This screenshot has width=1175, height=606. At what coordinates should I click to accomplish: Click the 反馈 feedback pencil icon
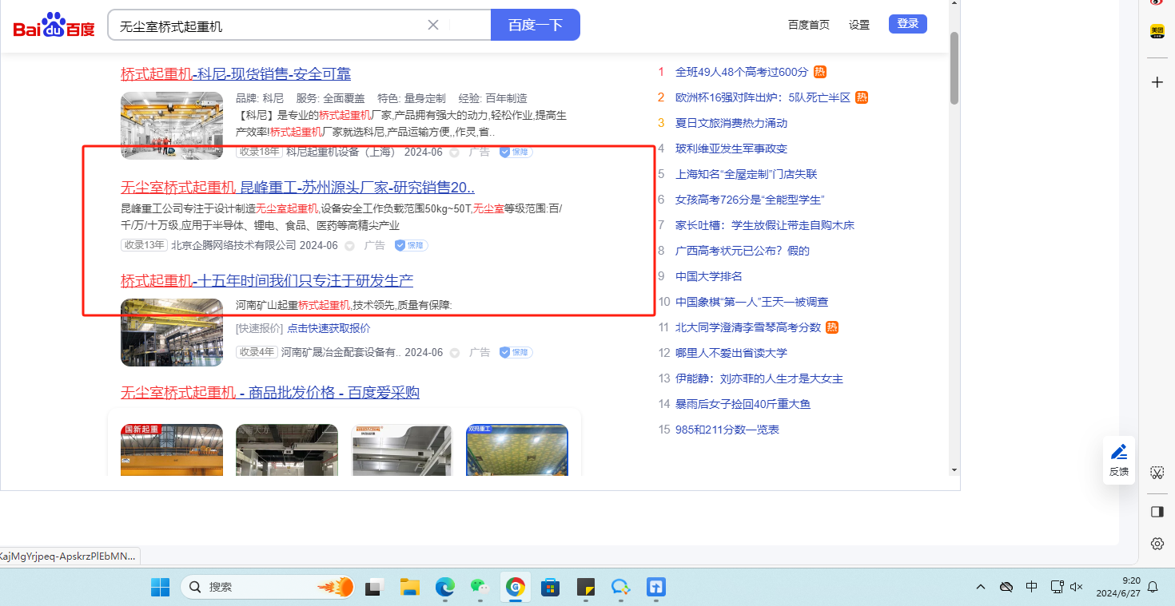(x=1119, y=452)
